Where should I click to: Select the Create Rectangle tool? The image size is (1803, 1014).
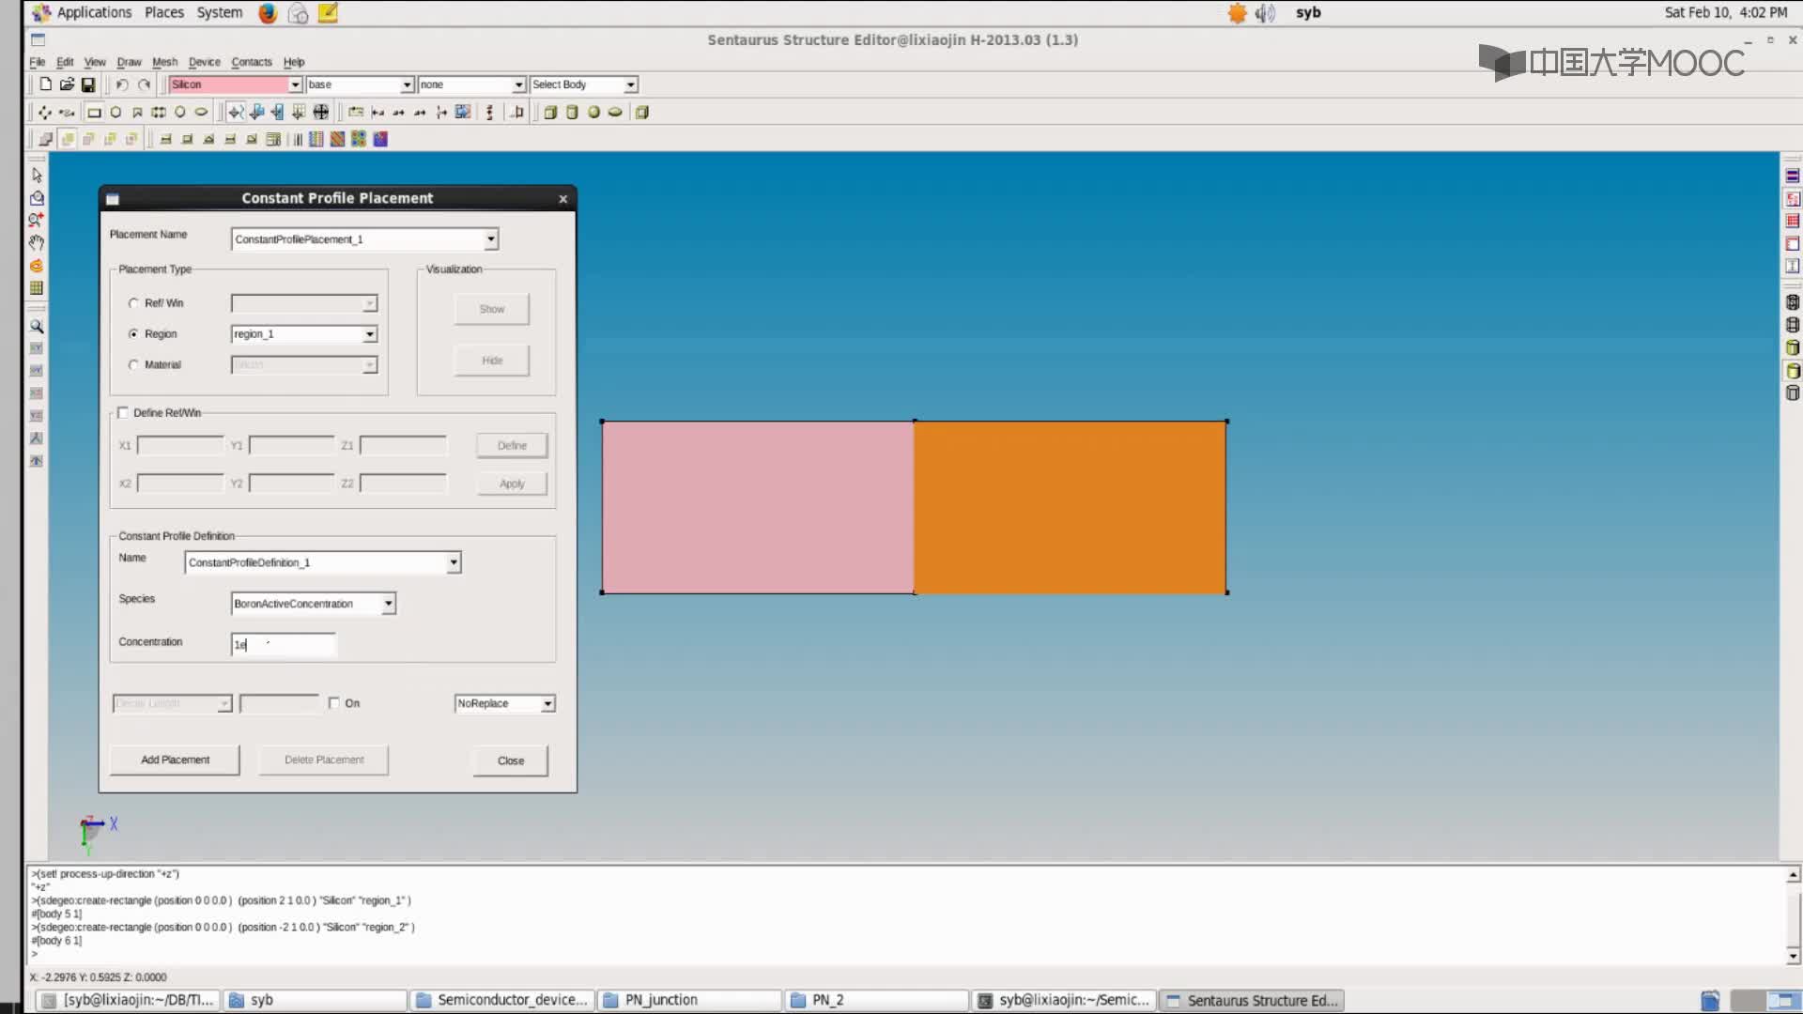point(94,113)
